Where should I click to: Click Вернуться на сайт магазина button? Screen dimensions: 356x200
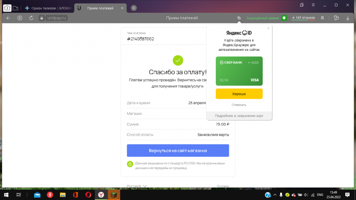point(178,150)
